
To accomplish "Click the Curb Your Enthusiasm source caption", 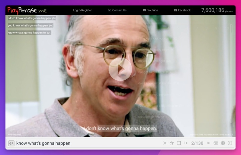I will point(211,135).
